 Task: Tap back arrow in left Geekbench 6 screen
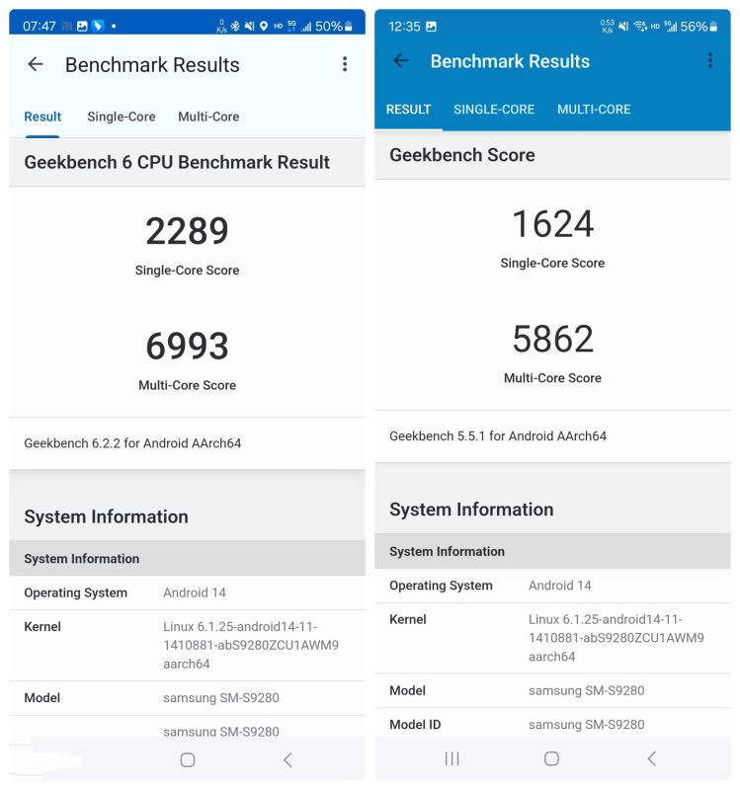click(x=36, y=65)
